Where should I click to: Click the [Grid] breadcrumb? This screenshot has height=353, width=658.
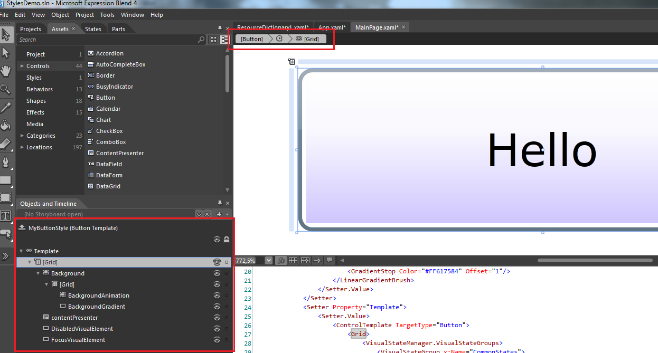click(307, 39)
